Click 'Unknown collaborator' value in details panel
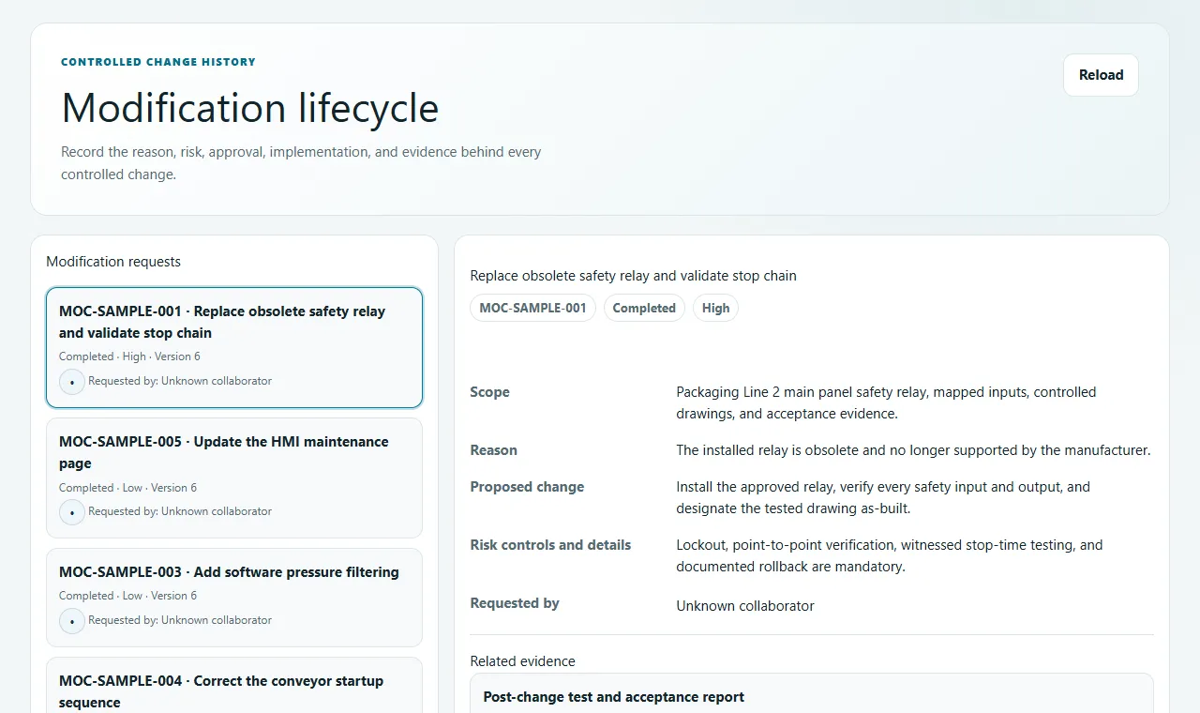 745,606
